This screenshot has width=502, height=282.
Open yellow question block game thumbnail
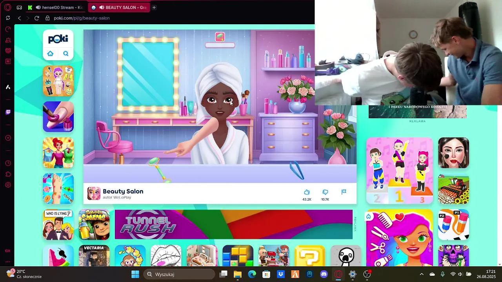tap(310, 256)
